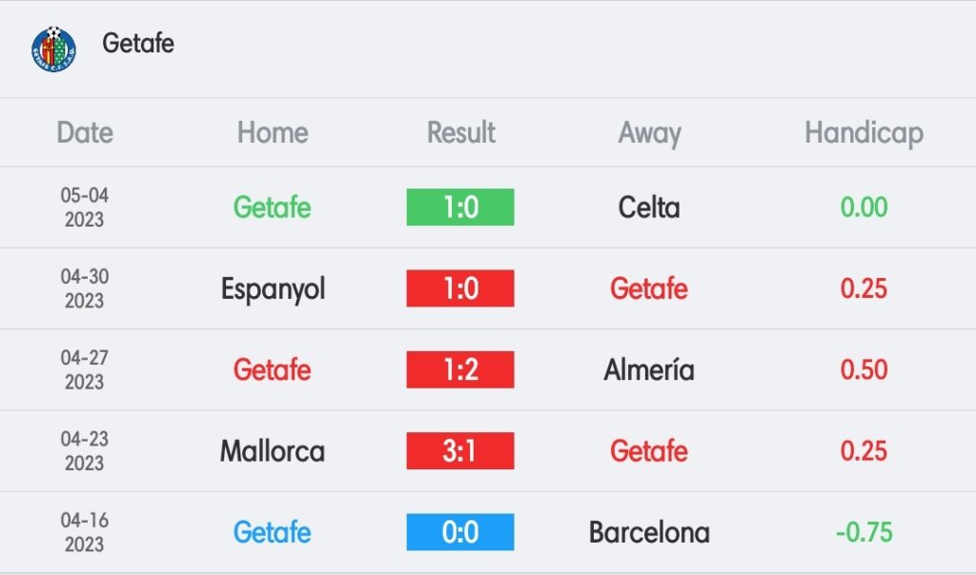Select the Date column header
The width and height of the screenshot is (976, 575).
tap(85, 132)
